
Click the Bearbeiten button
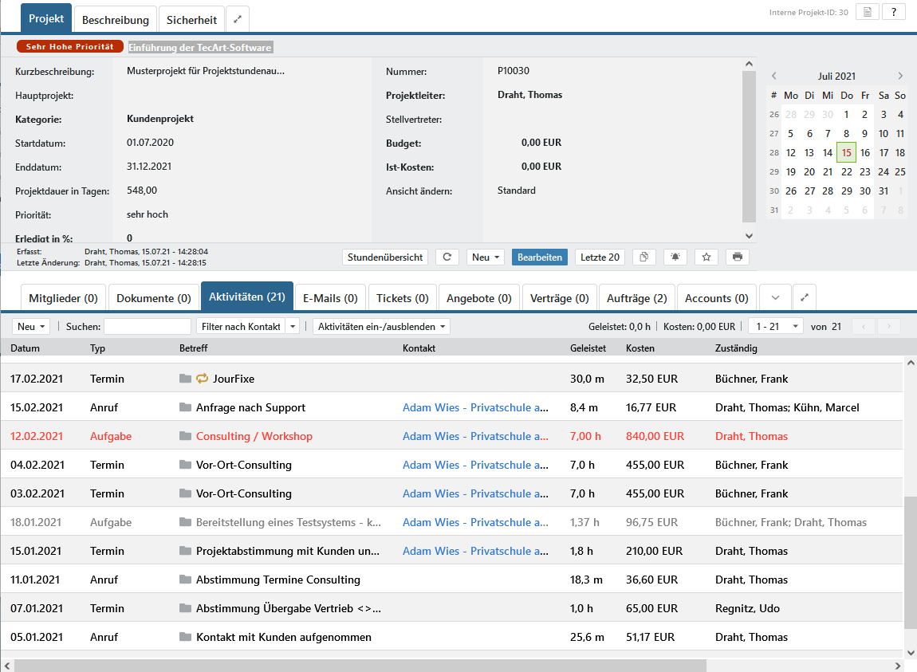[x=539, y=257]
